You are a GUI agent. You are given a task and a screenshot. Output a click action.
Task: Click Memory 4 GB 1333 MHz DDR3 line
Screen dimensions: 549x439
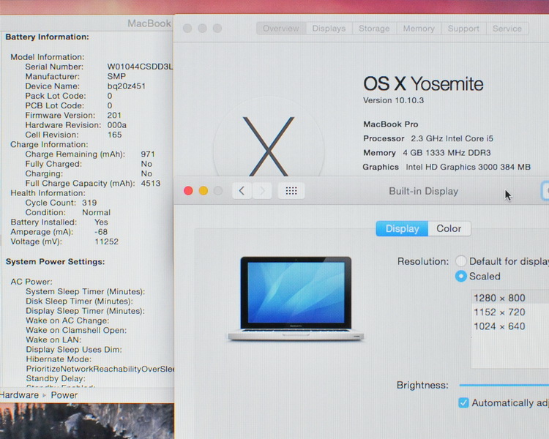coord(427,153)
